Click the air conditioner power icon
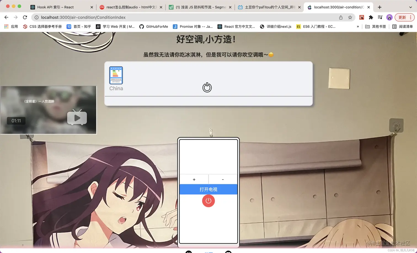417x253 pixels. pos(207,87)
